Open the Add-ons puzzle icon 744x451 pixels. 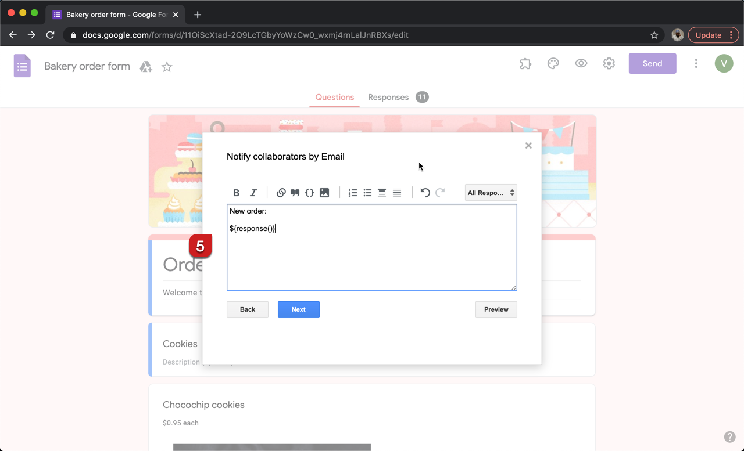click(525, 63)
